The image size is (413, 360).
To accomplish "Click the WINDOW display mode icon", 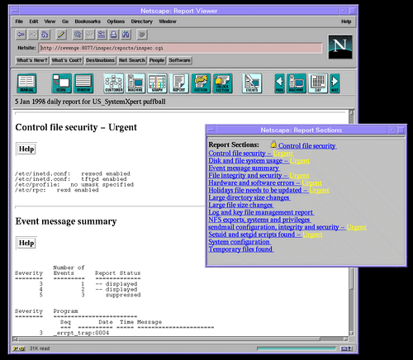I will tap(83, 83).
